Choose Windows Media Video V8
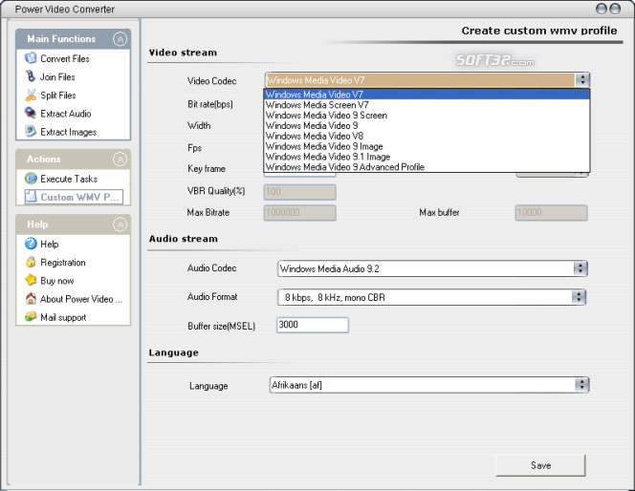 point(427,136)
